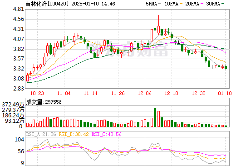This screenshot has width=236, height=166.
Task: Click the RSI_A:21.36 indicator label
Action: click(41, 134)
